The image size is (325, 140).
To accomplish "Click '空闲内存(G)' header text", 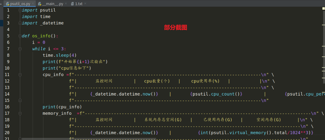I will [x=269, y=120].
